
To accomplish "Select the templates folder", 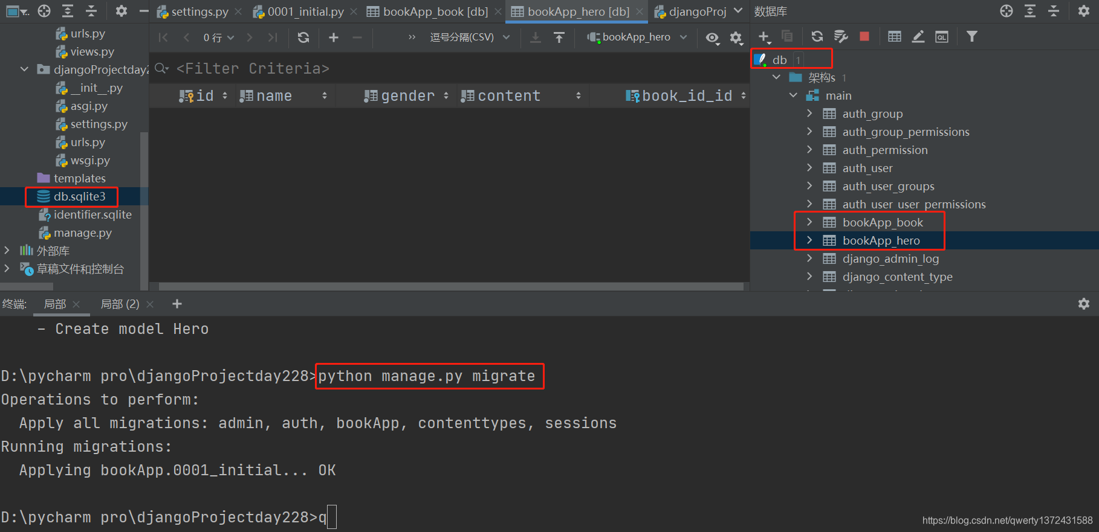I will (x=79, y=178).
